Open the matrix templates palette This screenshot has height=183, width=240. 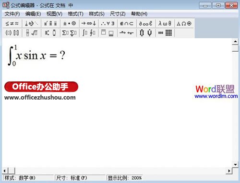pos(165,33)
